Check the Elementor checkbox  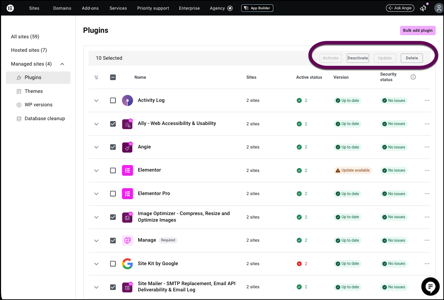[113, 171]
